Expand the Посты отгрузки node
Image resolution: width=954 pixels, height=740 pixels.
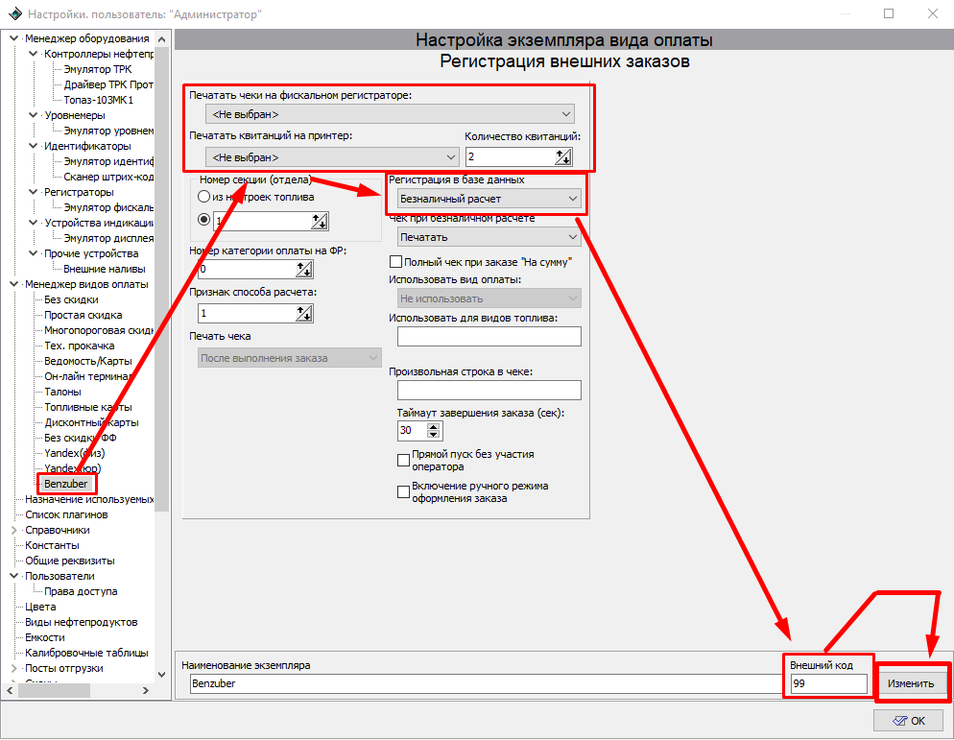[14, 668]
